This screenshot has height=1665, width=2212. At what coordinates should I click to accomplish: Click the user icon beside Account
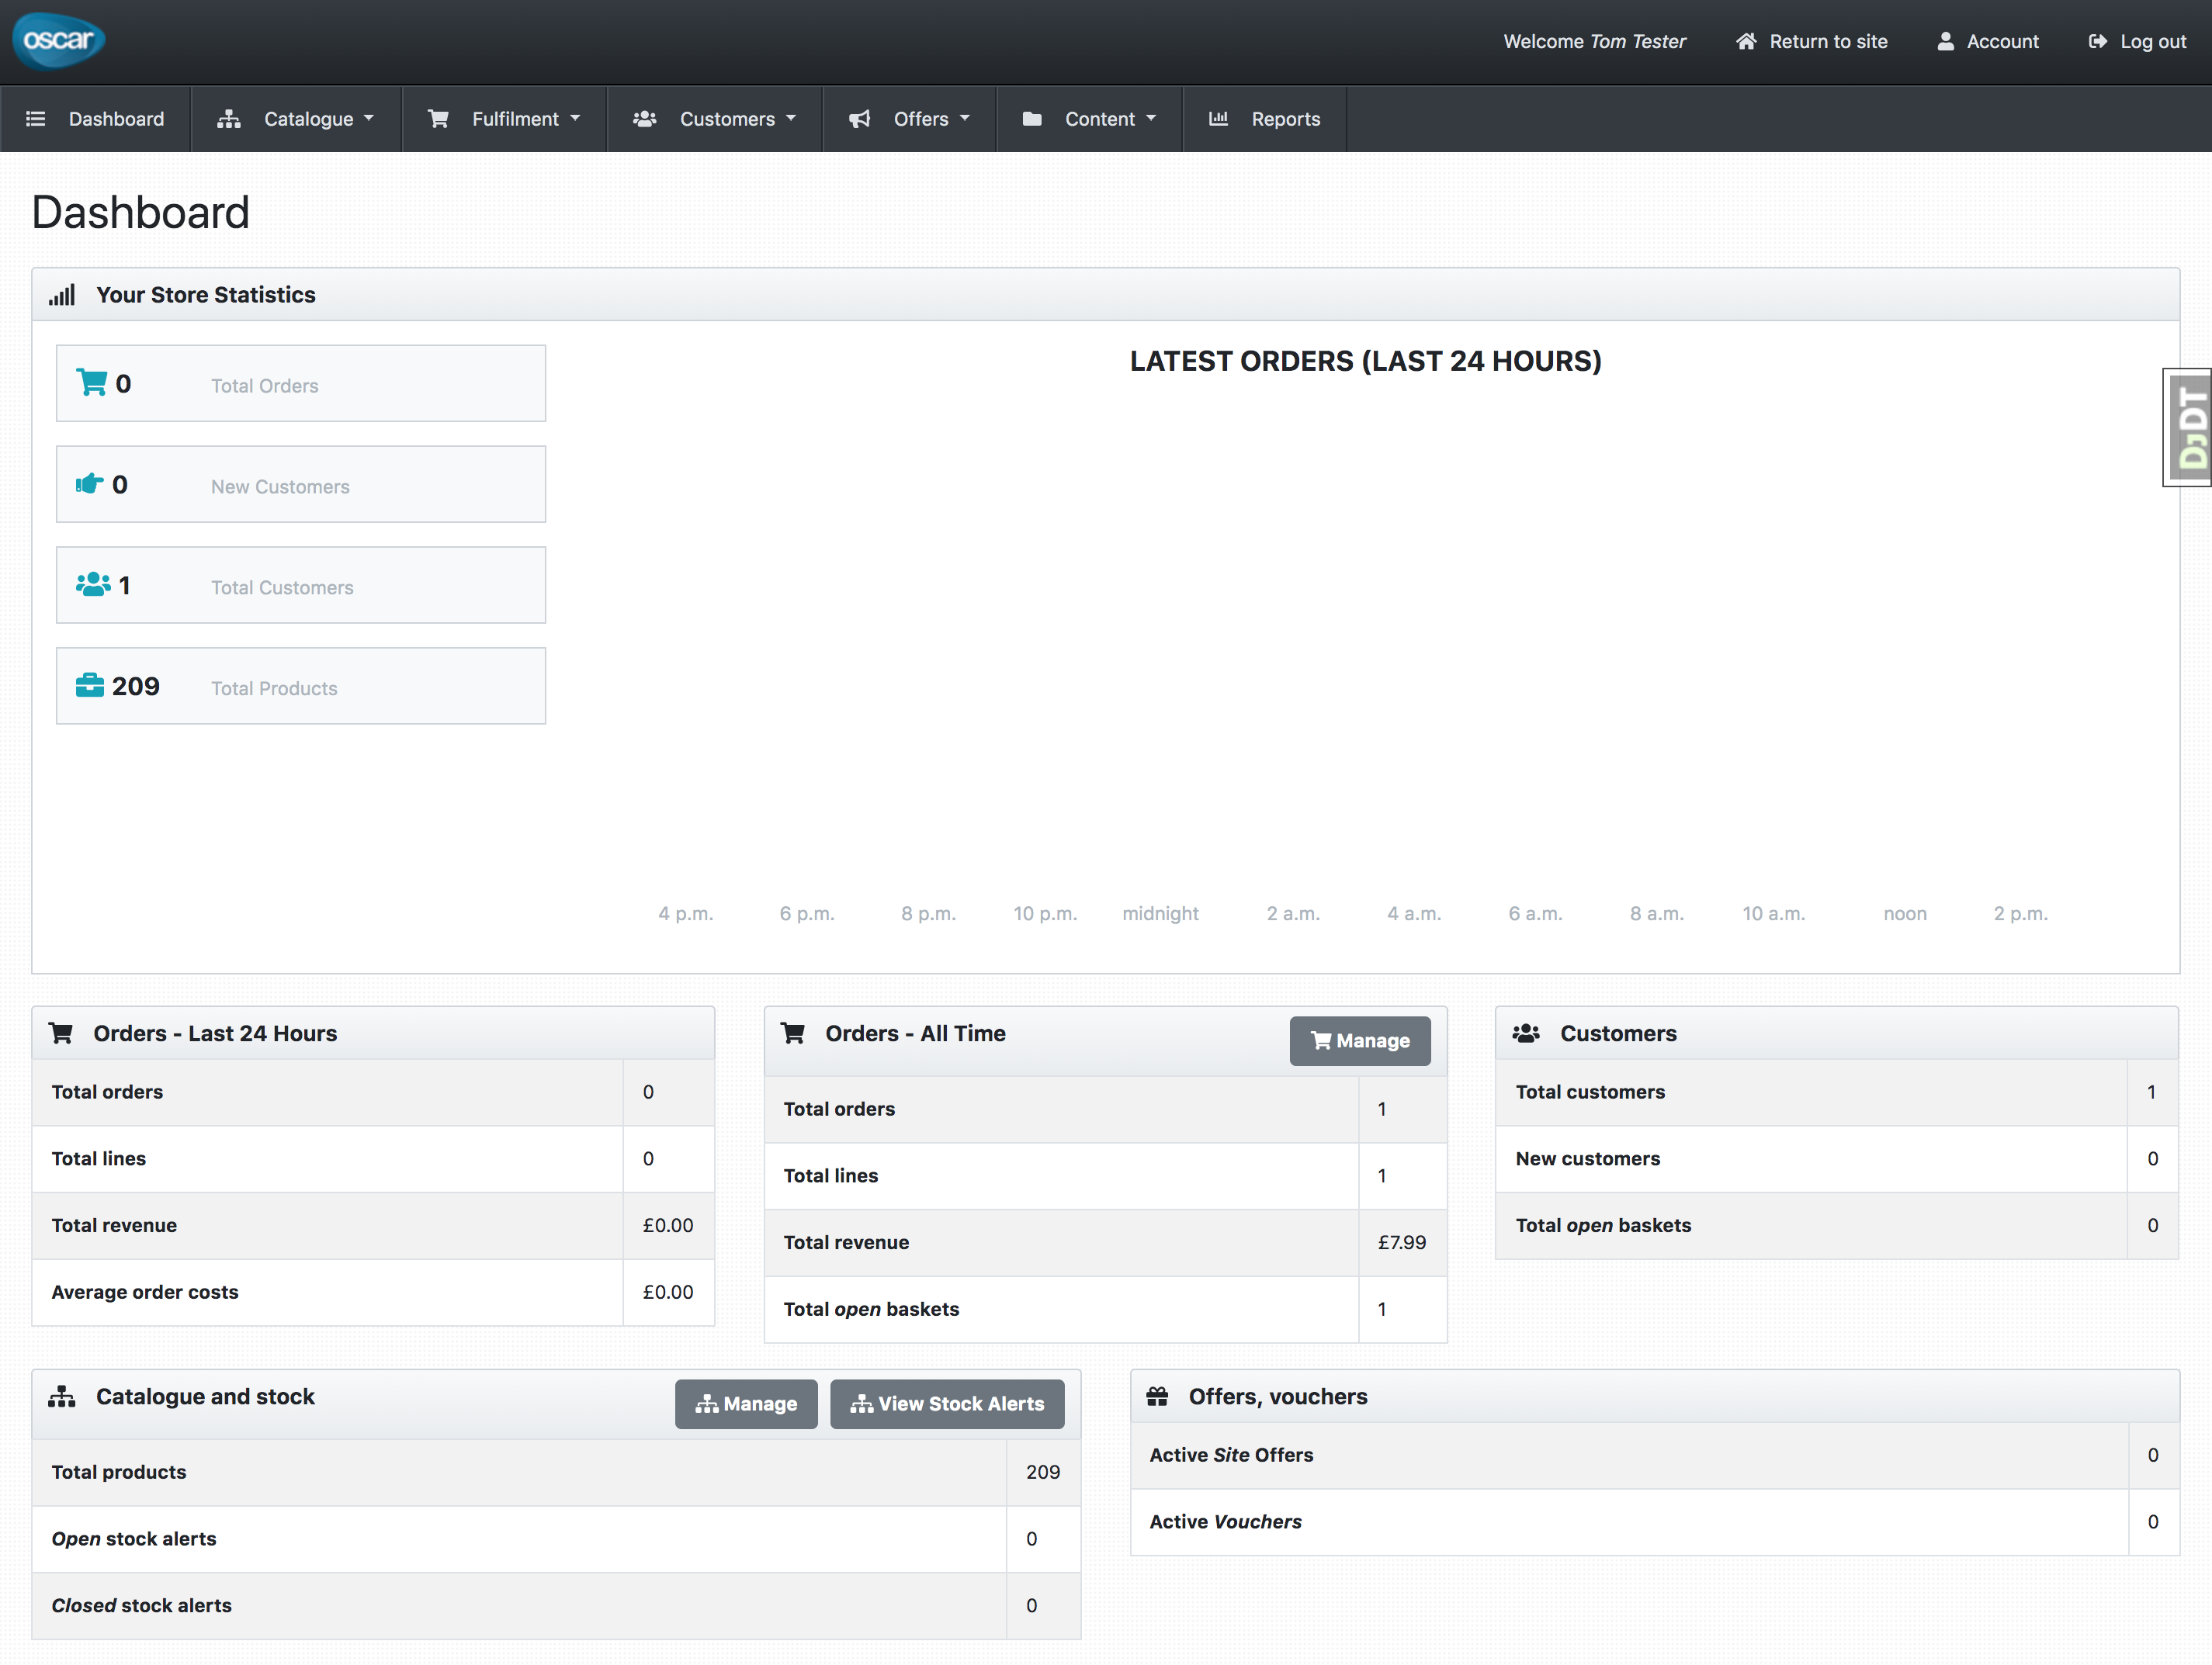coord(1945,41)
